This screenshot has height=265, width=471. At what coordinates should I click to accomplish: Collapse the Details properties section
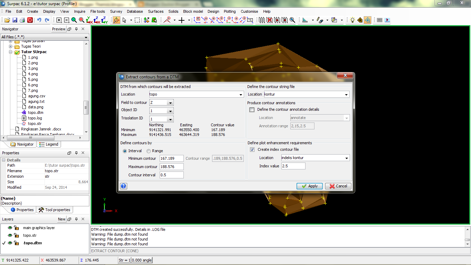pos(4,160)
